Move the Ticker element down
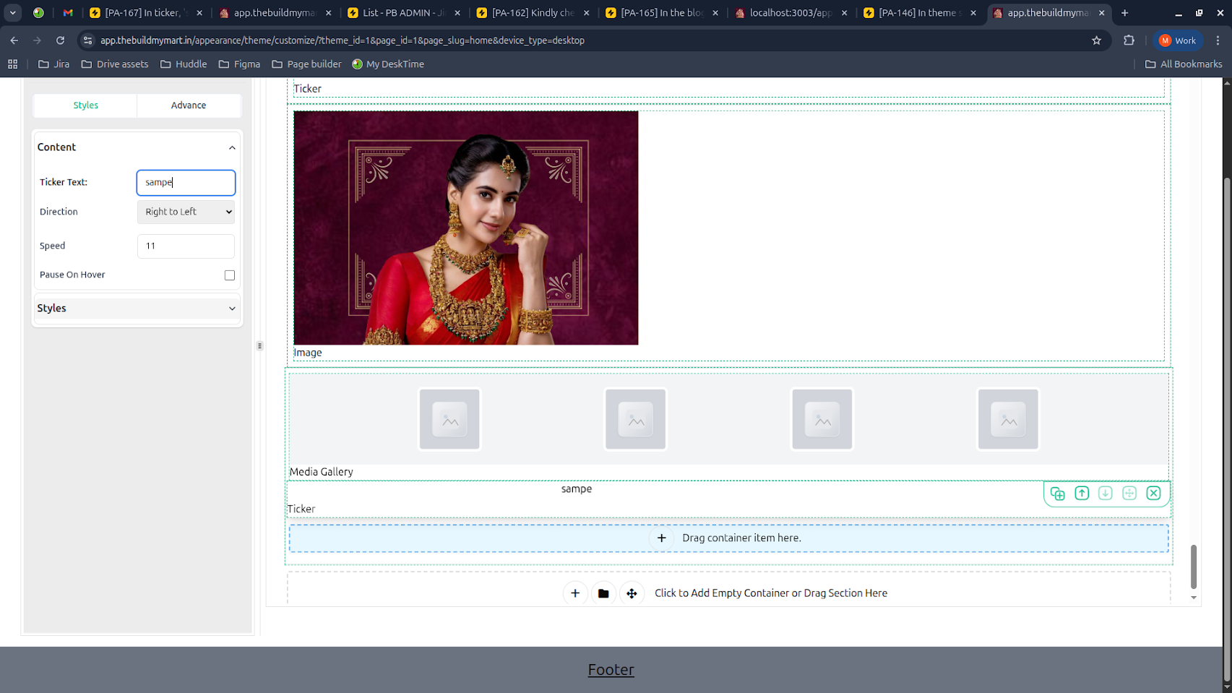The image size is (1232, 693). point(1106,494)
